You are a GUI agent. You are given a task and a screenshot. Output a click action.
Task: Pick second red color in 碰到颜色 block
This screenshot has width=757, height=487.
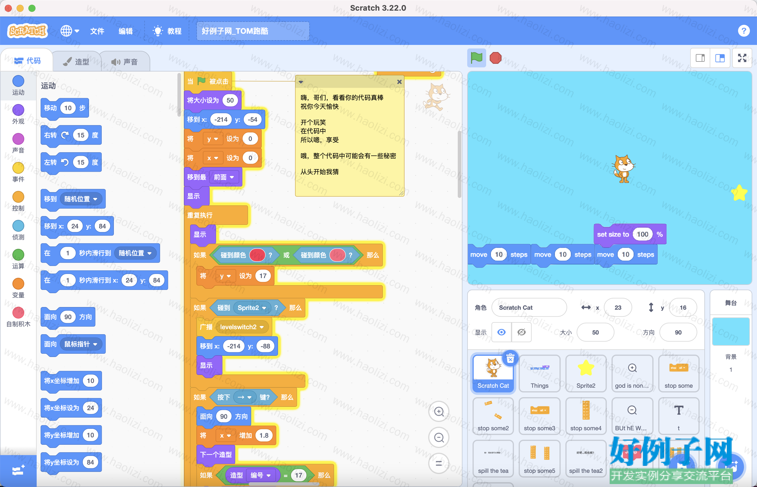click(337, 255)
